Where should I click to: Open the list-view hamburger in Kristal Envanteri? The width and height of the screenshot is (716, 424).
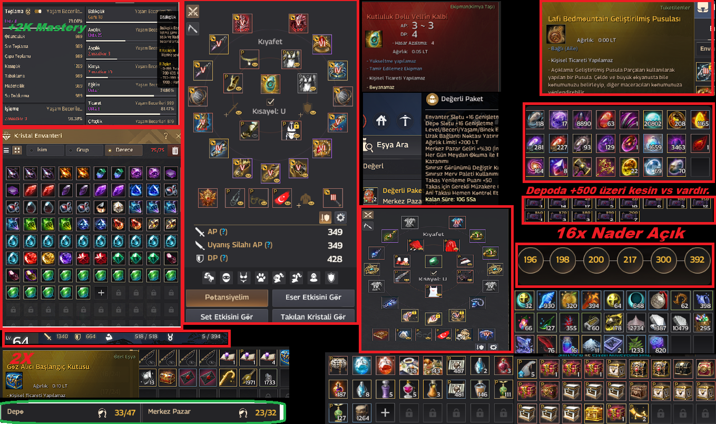click(6, 150)
